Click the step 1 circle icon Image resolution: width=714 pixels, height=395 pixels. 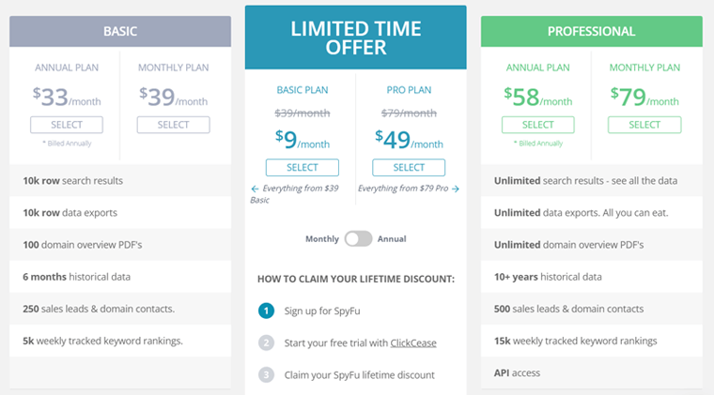267,311
